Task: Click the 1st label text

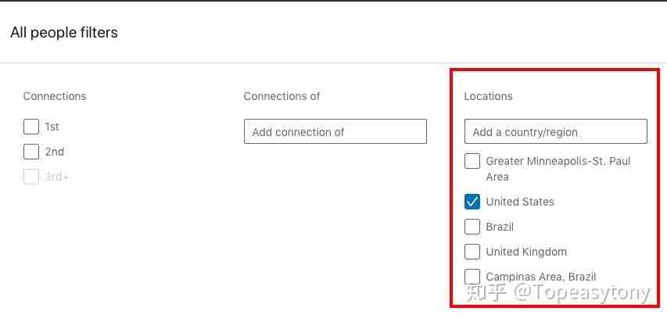Action: (x=52, y=127)
